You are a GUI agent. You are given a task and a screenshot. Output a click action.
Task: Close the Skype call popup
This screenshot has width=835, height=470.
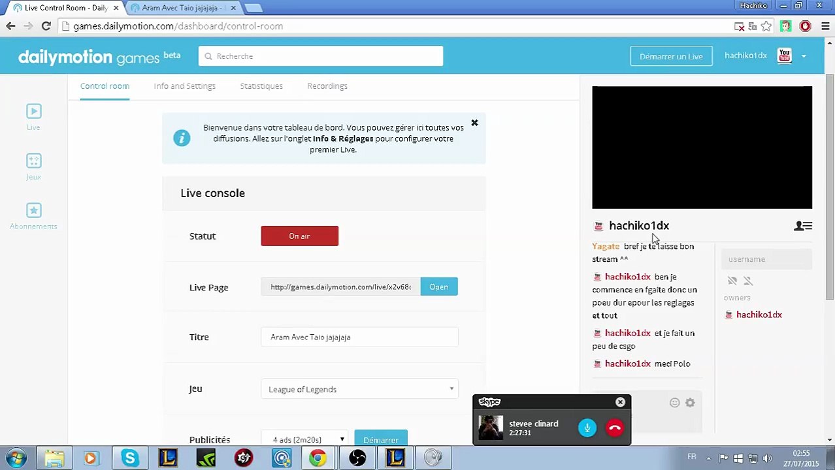[620, 402]
